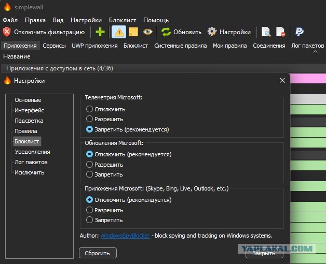326x264 pixels.
Task: Open the Помощь menu
Action: point(156,20)
